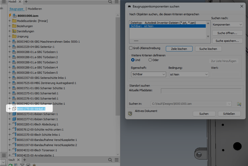
Task: Select 80007612-00-Schütte rechts unten:1 in tree
Action: [x=40, y=130]
